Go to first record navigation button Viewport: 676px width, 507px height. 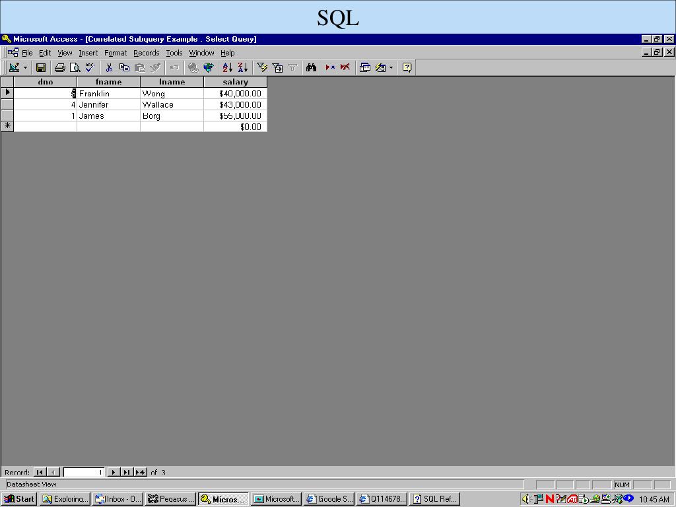[x=40, y=472]
